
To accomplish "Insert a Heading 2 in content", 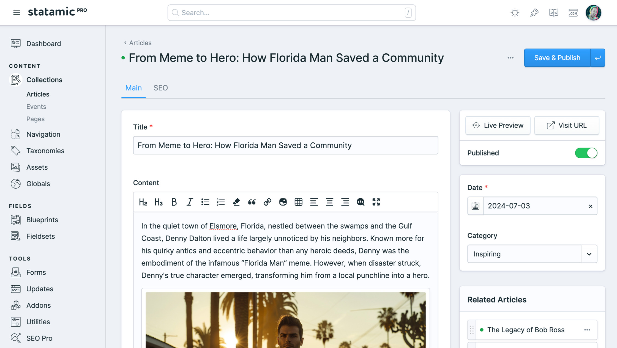I will click(x=143, y=202).
